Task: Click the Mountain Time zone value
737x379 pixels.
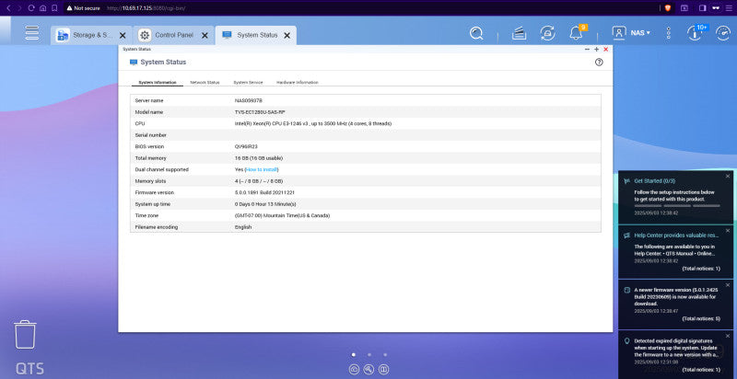Action: coord(282,215)
